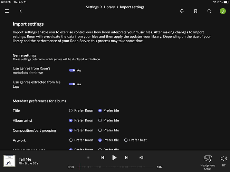
Task: Skip to previous track
Action: (x=102, y=158)
